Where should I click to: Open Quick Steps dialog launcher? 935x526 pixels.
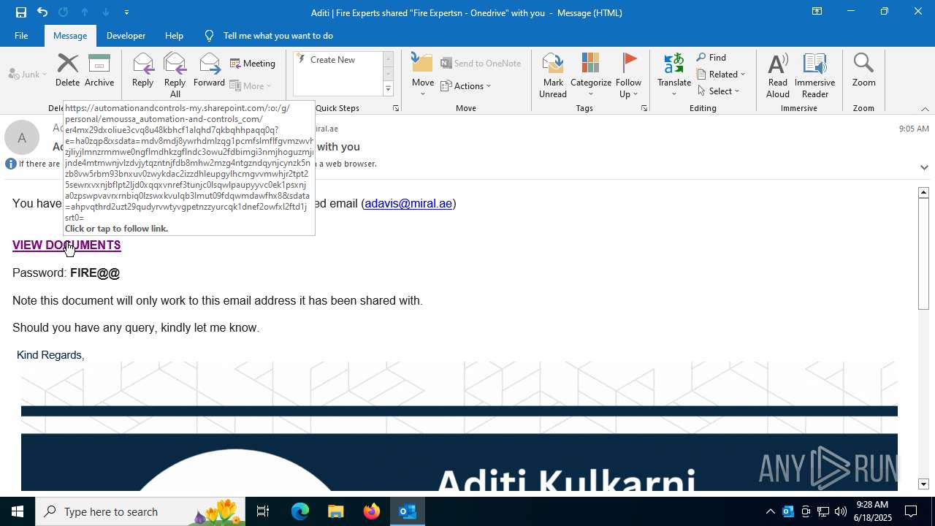396,108
